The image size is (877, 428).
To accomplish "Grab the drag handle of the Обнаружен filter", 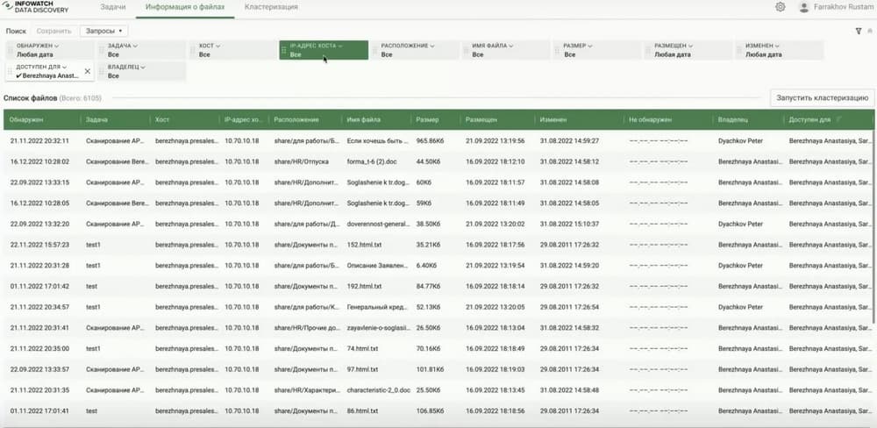I will [x=10, y=50].
